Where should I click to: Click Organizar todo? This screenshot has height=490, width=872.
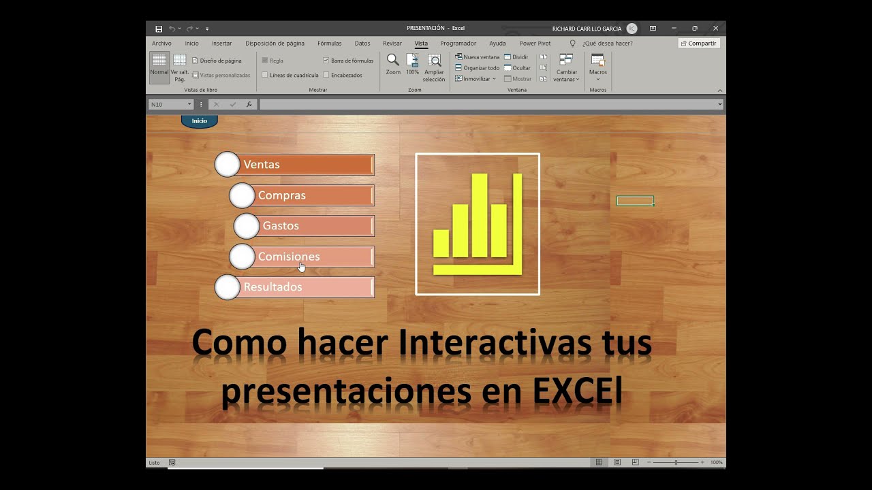tap(478, 68)
